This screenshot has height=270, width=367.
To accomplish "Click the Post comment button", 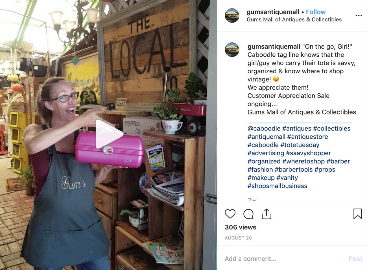I will tap(355, 259).
